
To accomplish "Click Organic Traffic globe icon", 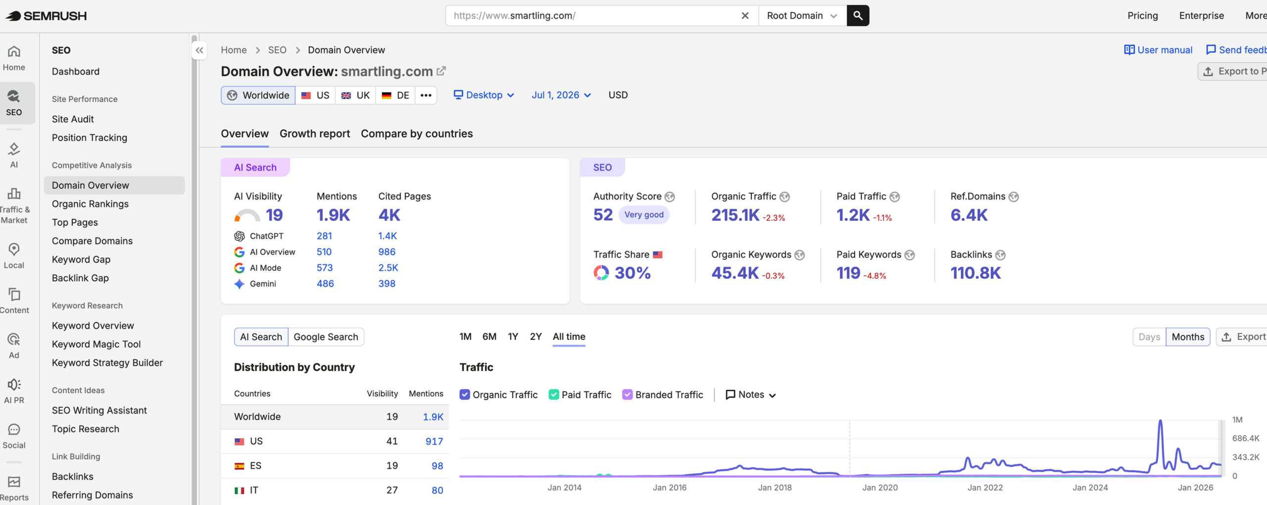I will pos(784,197).
